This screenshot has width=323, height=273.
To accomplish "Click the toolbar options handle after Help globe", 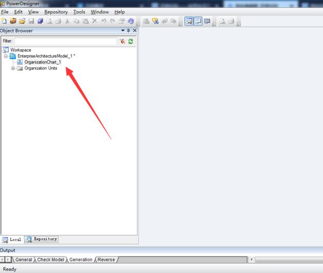I will tap(138, 22).
